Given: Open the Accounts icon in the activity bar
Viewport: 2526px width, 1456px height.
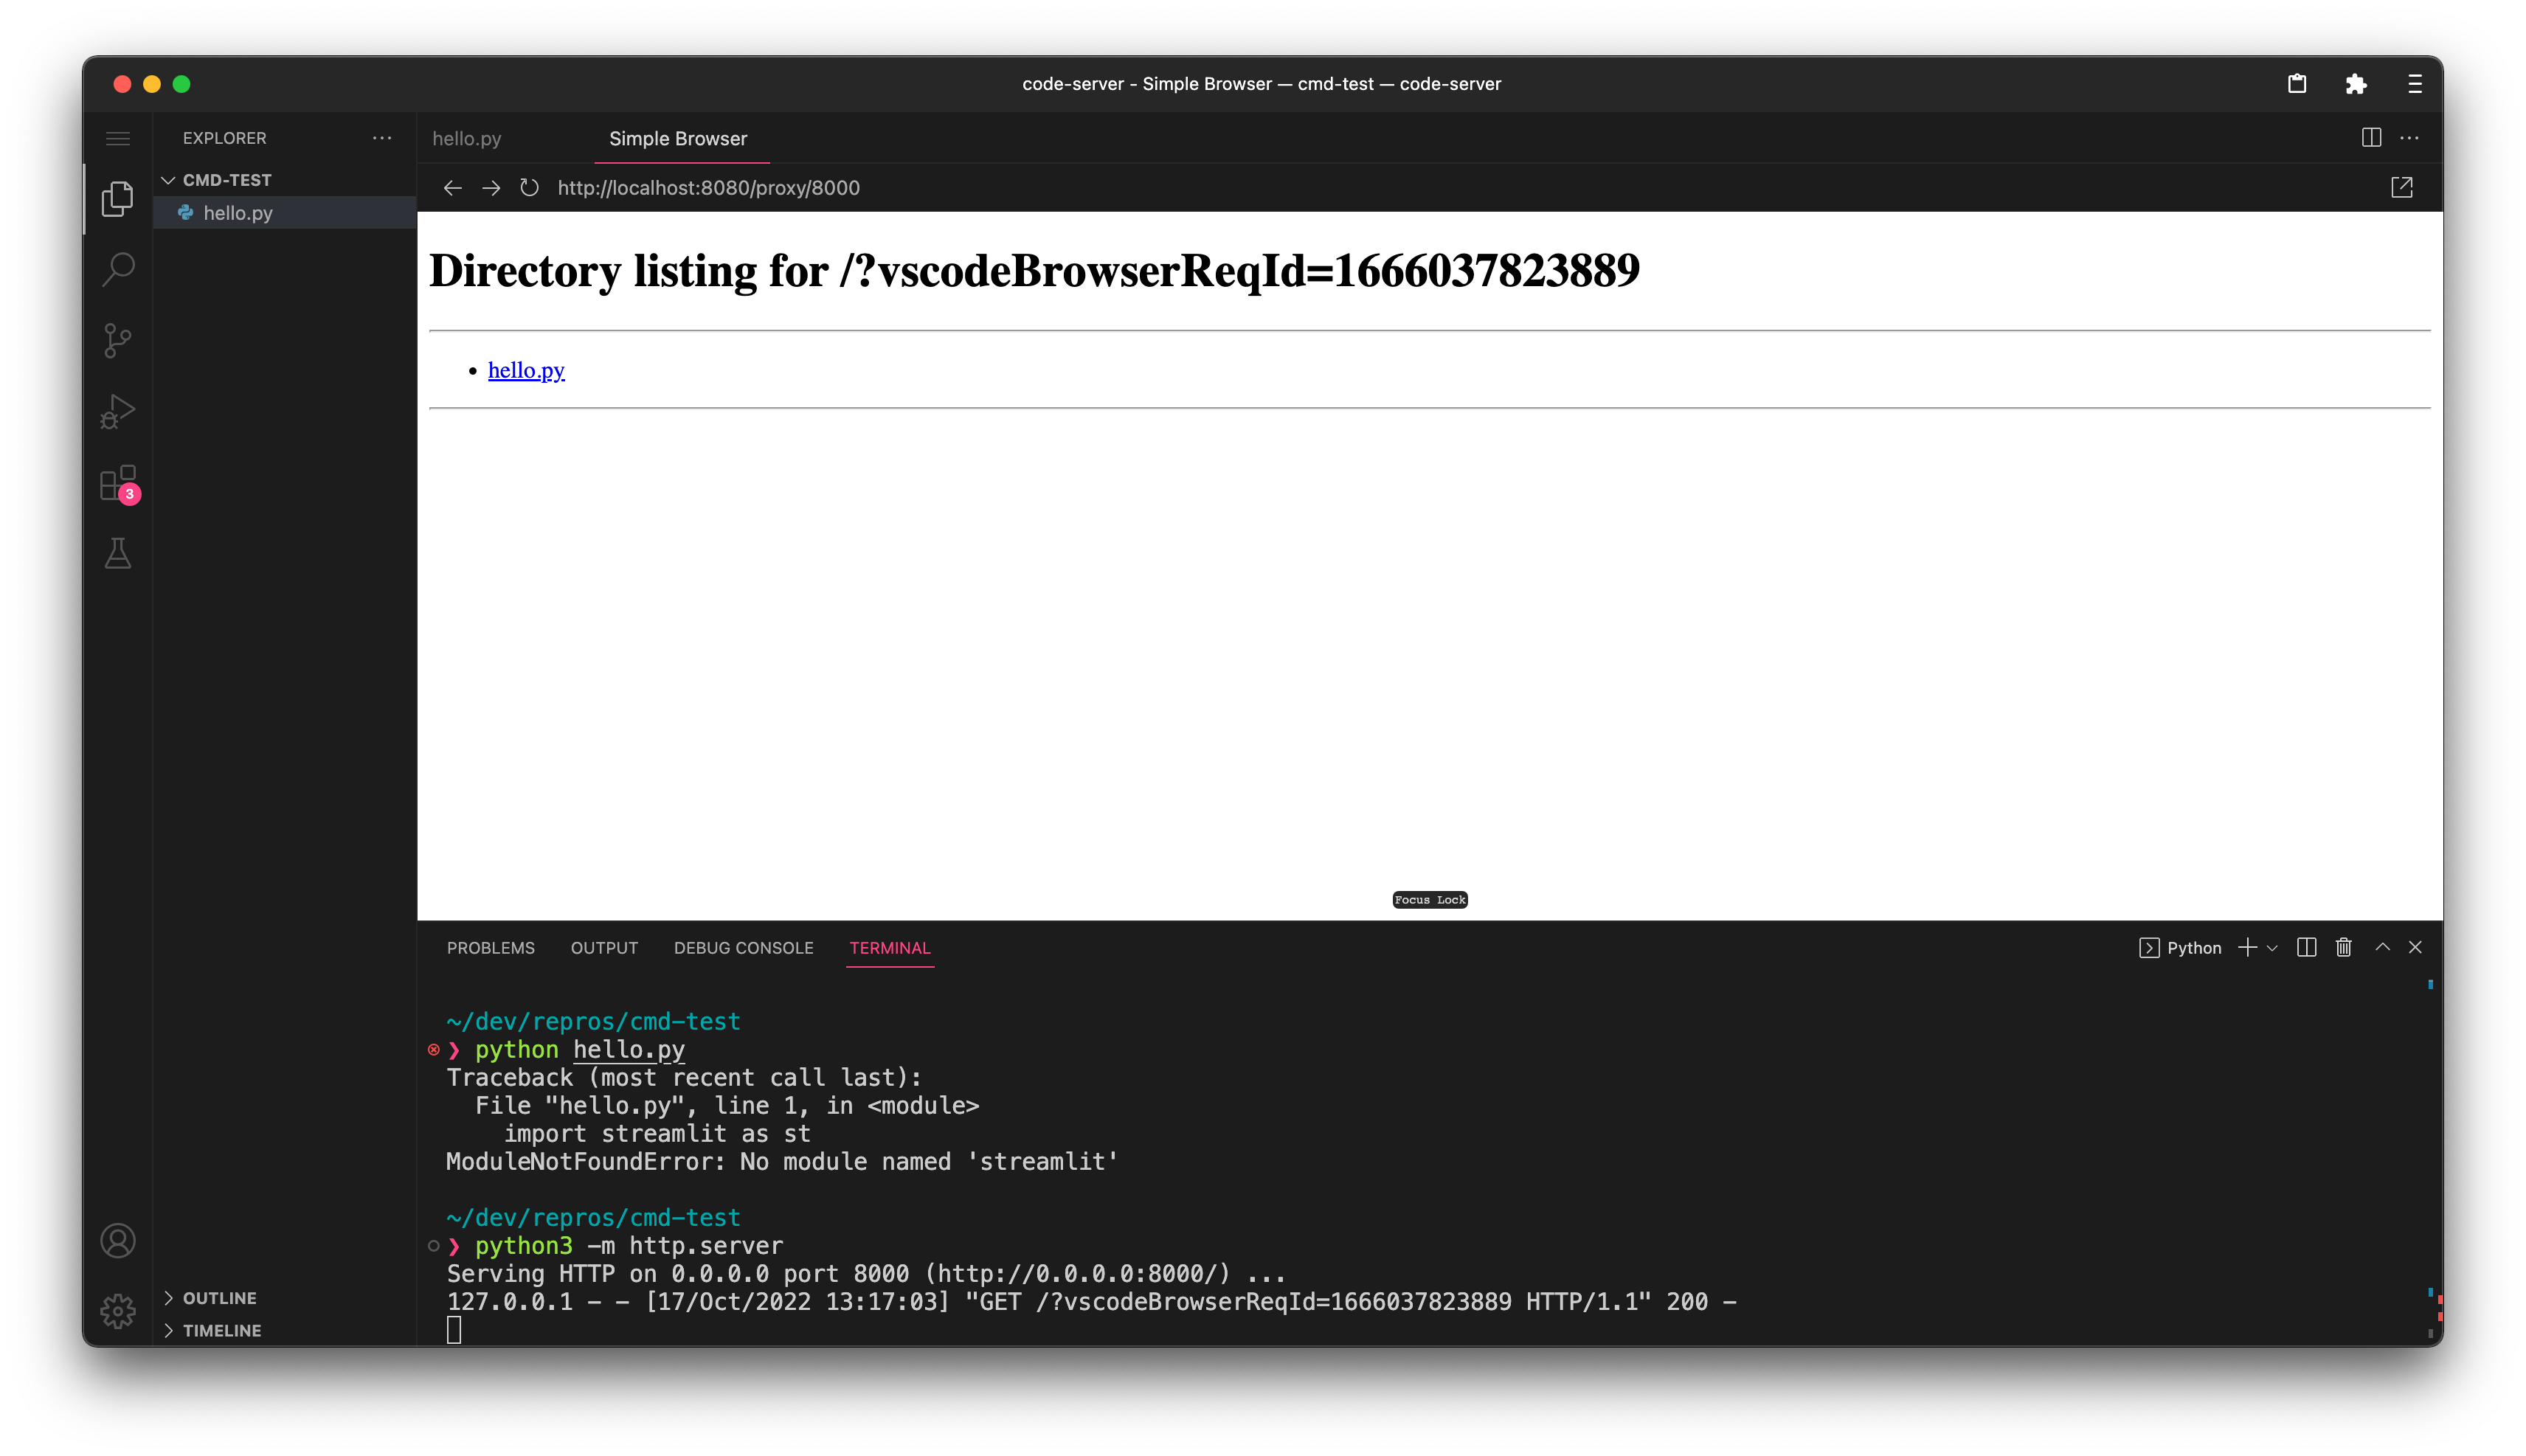Looking at the screenshot, I should click(x=118, y=1240).
